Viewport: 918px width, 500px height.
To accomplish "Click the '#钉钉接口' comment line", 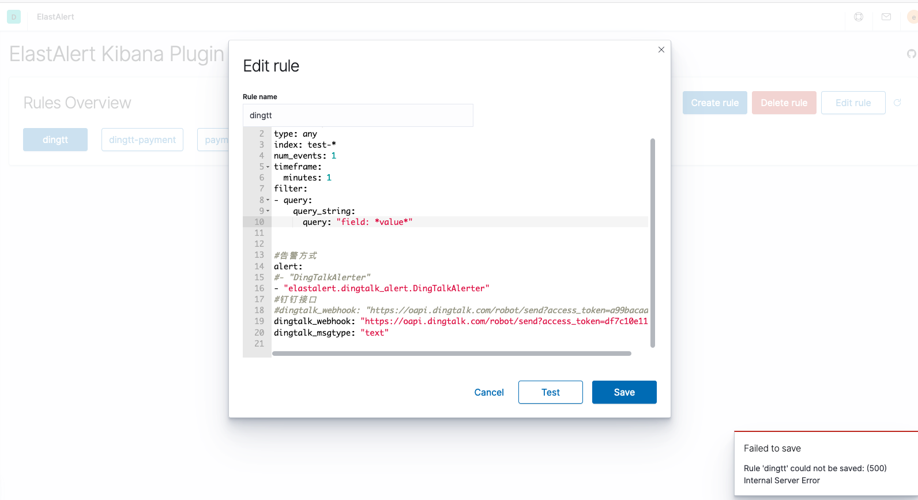I will [x=295, y=299].
